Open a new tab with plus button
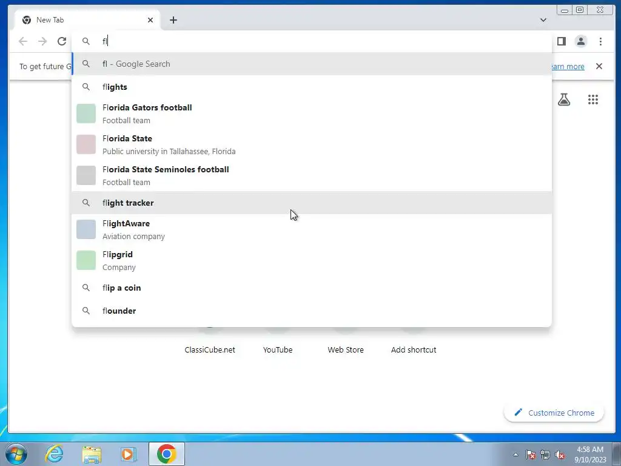The height and width of the screenshot is (466, 621). coord(173,20)
